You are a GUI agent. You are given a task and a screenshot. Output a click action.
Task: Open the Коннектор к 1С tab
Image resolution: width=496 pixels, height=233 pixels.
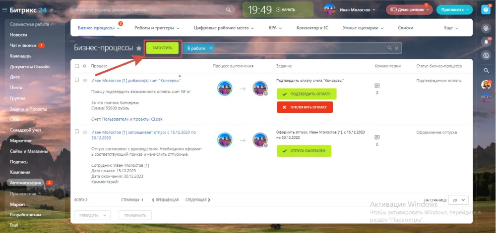click(312, 28)
